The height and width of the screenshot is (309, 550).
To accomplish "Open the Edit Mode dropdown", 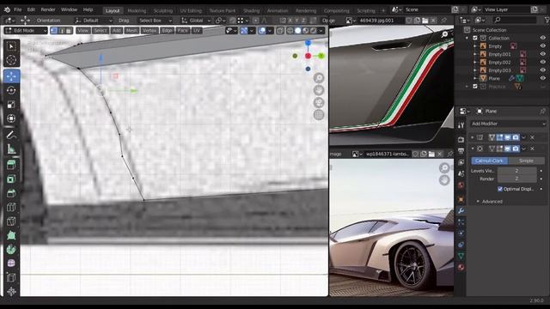I will pyautogui.click(x=26, y=31).
